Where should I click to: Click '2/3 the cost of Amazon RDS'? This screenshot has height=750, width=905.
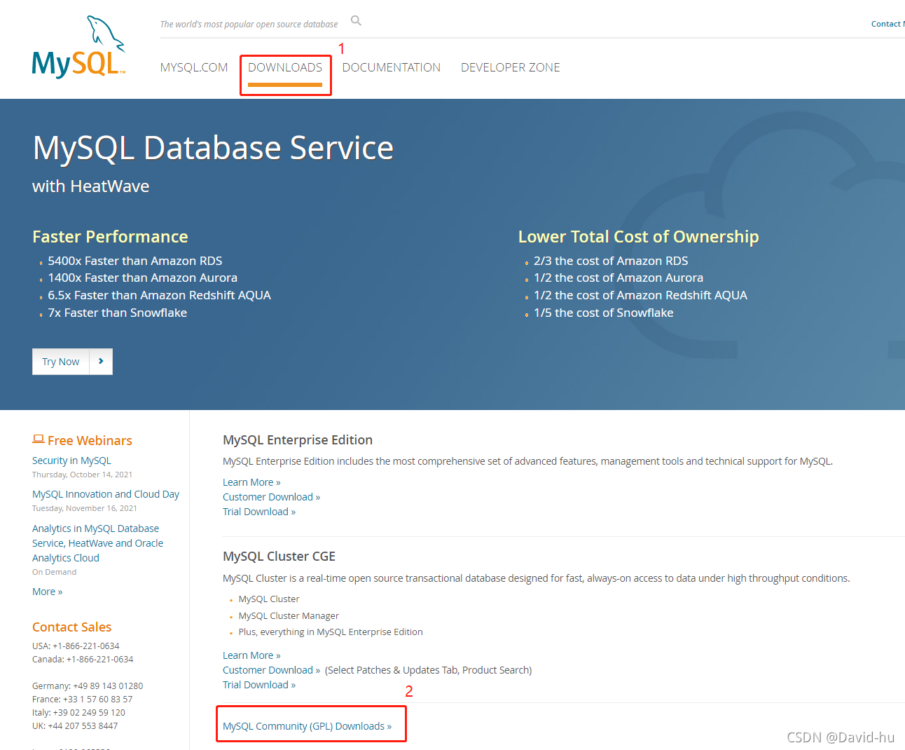[611, 261]
